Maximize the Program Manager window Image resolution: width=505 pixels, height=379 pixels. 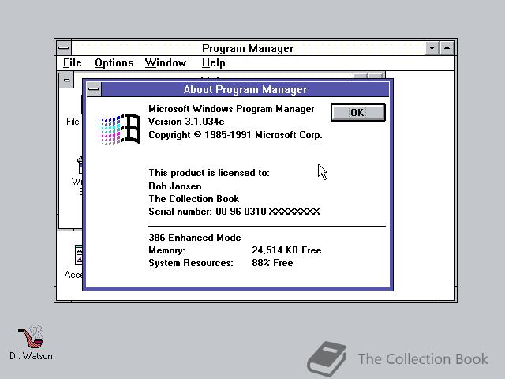tap(447, 48)
